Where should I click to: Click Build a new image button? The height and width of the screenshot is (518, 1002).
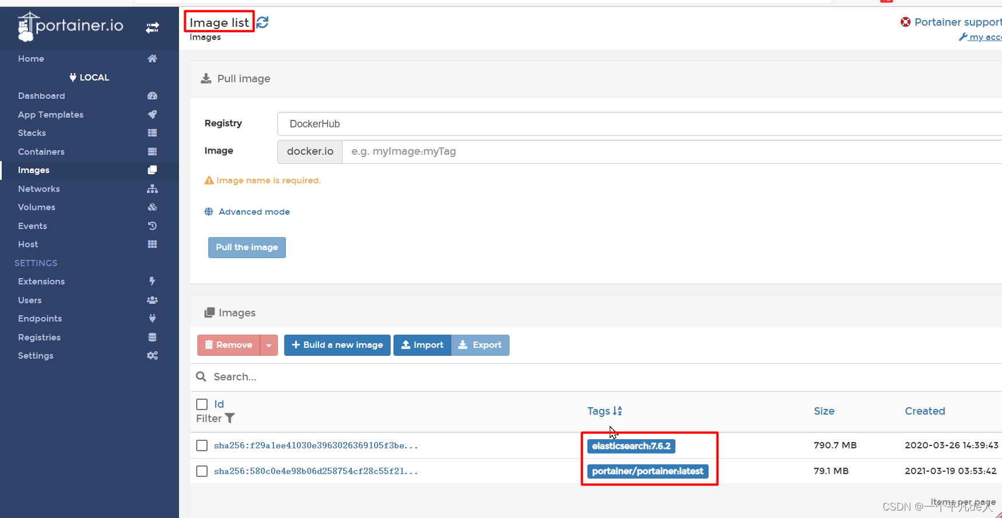pos(337,345)
